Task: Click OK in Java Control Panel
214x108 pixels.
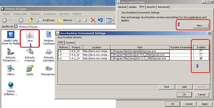Action: [172, 104]
